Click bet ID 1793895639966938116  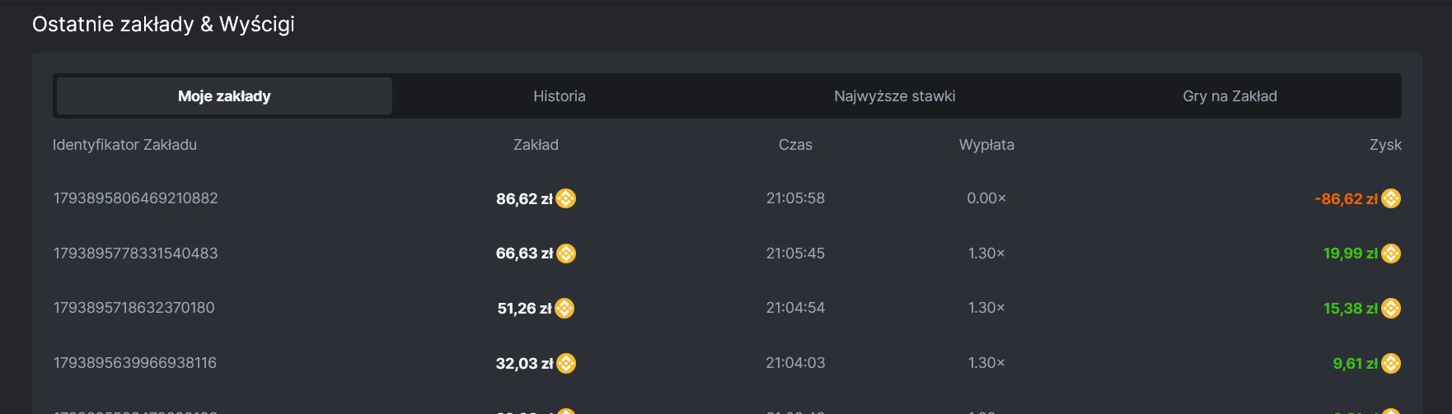[x=135, y=363]
